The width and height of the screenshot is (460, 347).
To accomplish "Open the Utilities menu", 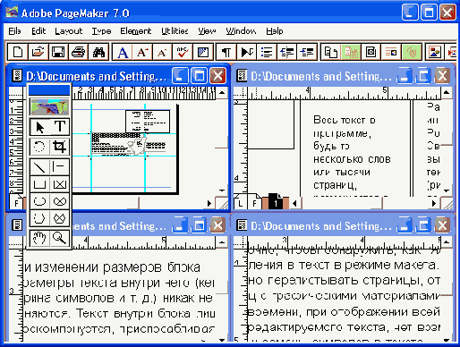I will pos(175,31).
